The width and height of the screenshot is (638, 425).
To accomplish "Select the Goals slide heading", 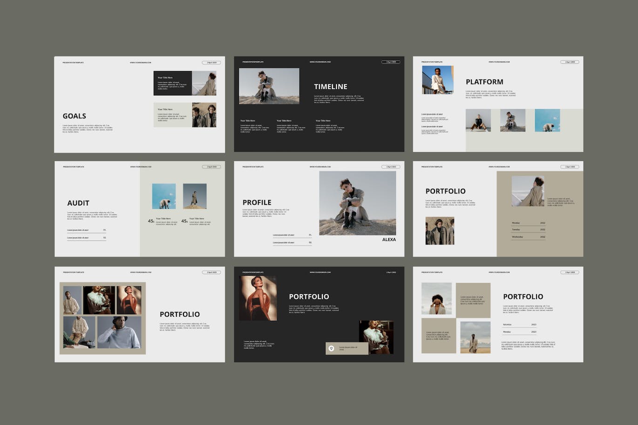I will pos(75,116).
